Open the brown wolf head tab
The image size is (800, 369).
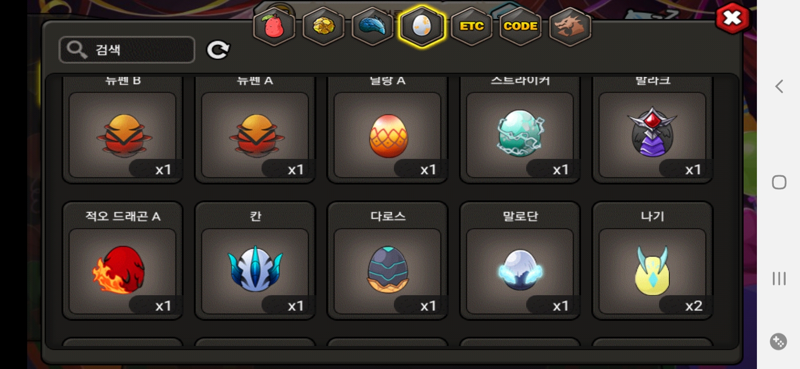pos(570,27)
